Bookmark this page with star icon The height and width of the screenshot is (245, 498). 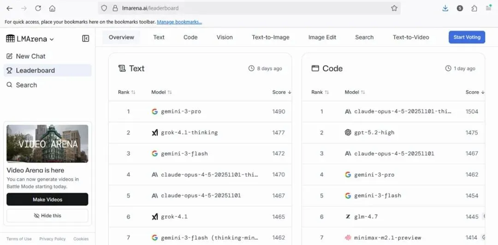click(394, 8)
